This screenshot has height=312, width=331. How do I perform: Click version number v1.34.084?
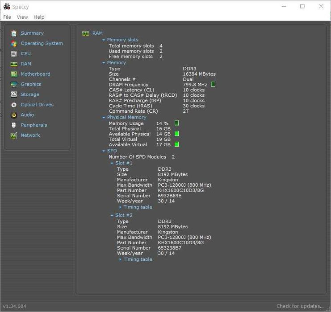click(x=15, y=306)
